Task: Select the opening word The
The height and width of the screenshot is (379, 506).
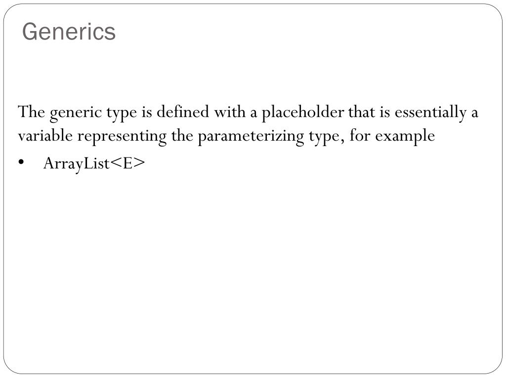Action: click(x=31, y=112)
